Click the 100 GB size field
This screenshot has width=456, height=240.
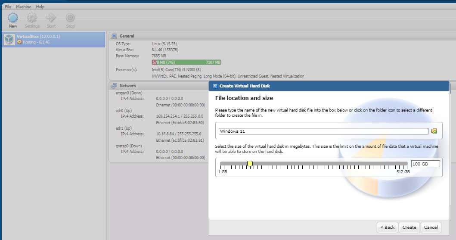[425, 164]
